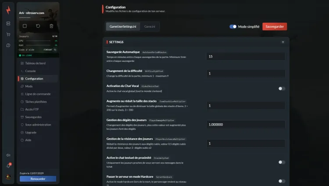Click the Passer le serveur en mode Hardcore label

tap(130, 176)
